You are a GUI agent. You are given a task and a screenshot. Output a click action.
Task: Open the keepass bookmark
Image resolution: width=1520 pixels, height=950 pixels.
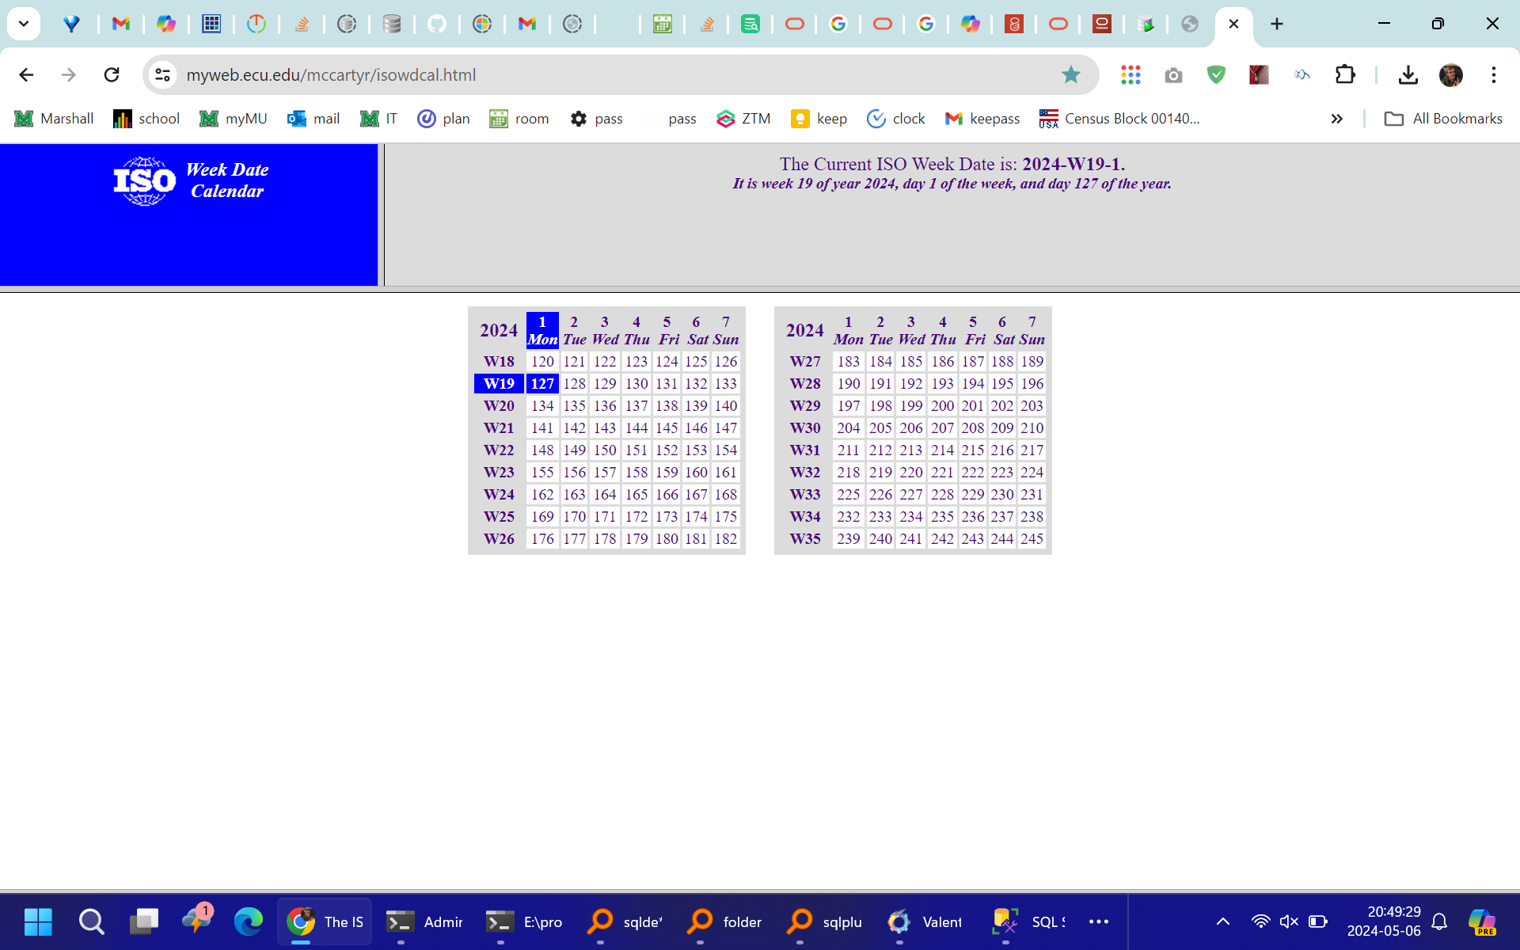(982, 119)
